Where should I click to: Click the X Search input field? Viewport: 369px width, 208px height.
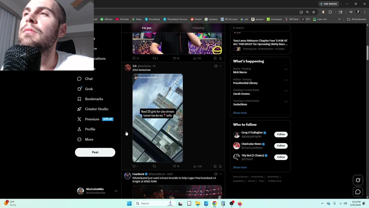click(260, 28)
